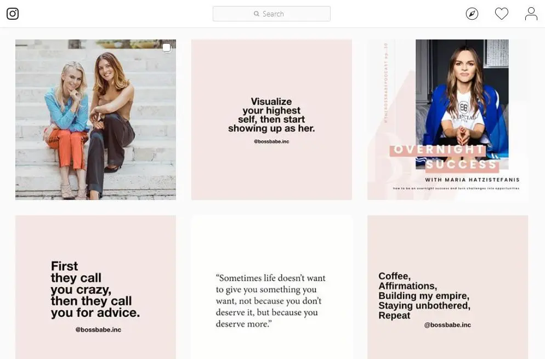Click 'With Maria Hatzistefanis' caption text
The width and height of the screenshot is (545, 359).
pos(472,180)
